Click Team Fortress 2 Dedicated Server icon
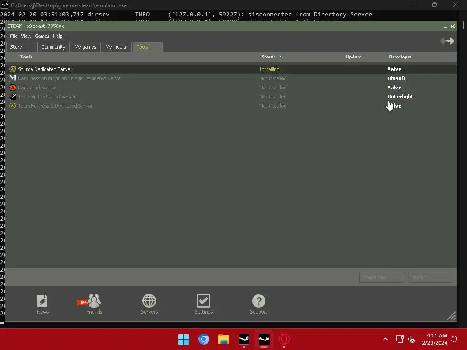Viewport: 467px width, 350px height. 12,106
